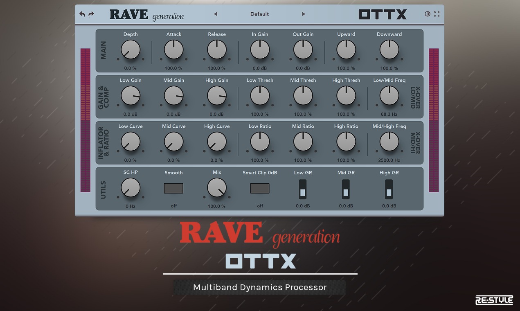
Task: Click the Mix knob
Action: click(217, 188)
